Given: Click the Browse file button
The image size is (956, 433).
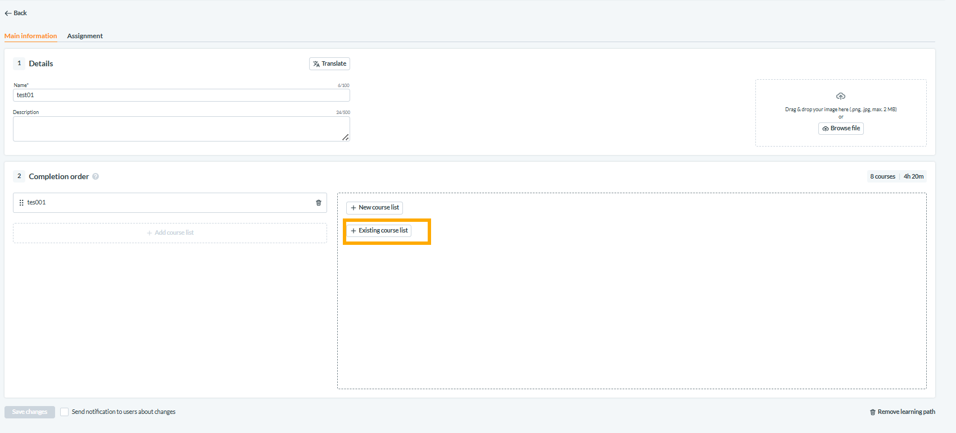Looking at the screenshot, I should tap(841, 129).
